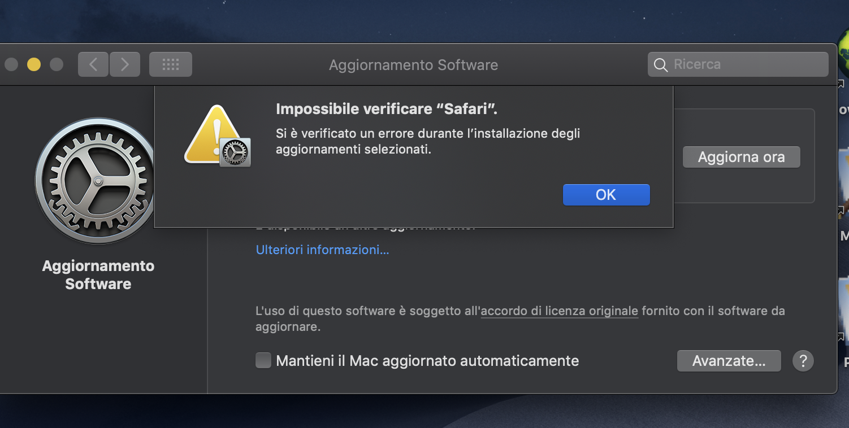The height and width of the screenshot is (428, 849).
Task: Minimize window with the yellow button
Action: [34, 64]
